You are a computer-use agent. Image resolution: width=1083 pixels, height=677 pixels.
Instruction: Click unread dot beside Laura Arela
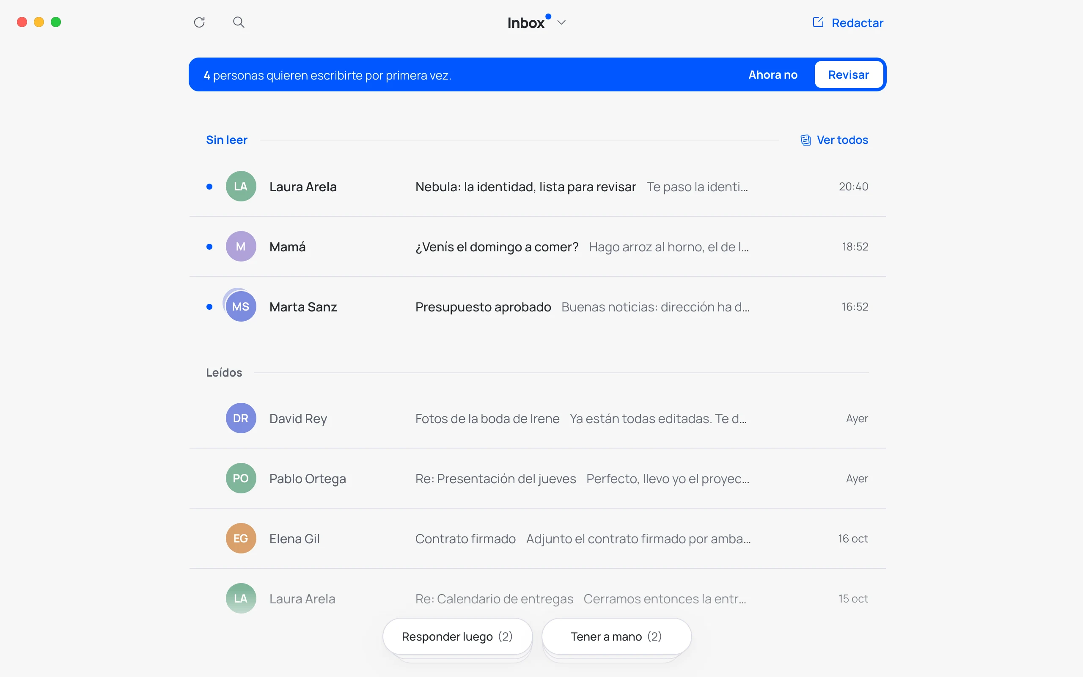click(x=209, y=187)
